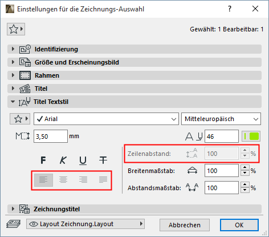
Task: Select centered text alignment
Action: [63, 180]
